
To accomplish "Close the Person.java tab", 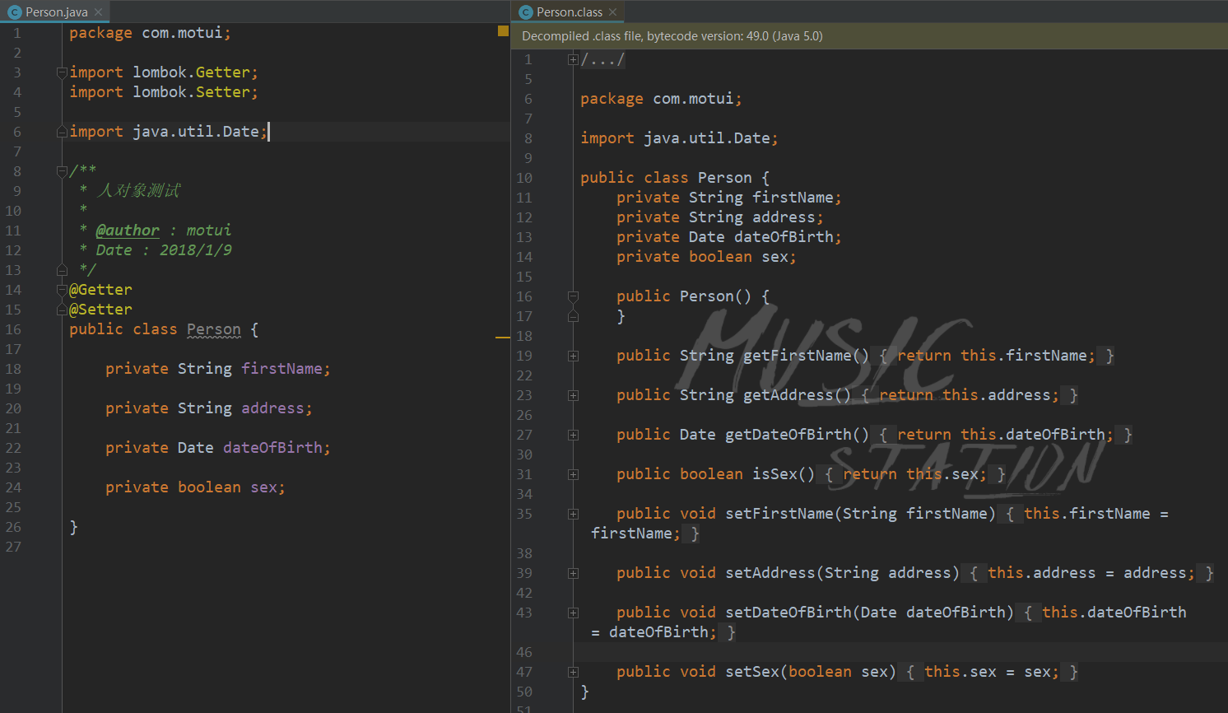I will 99,12.
